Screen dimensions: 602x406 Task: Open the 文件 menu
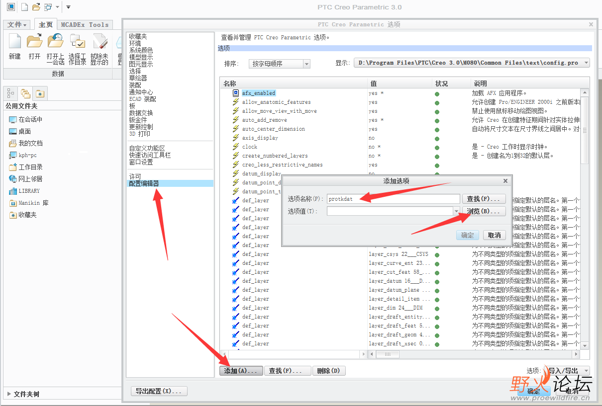[x=17, y=24]
